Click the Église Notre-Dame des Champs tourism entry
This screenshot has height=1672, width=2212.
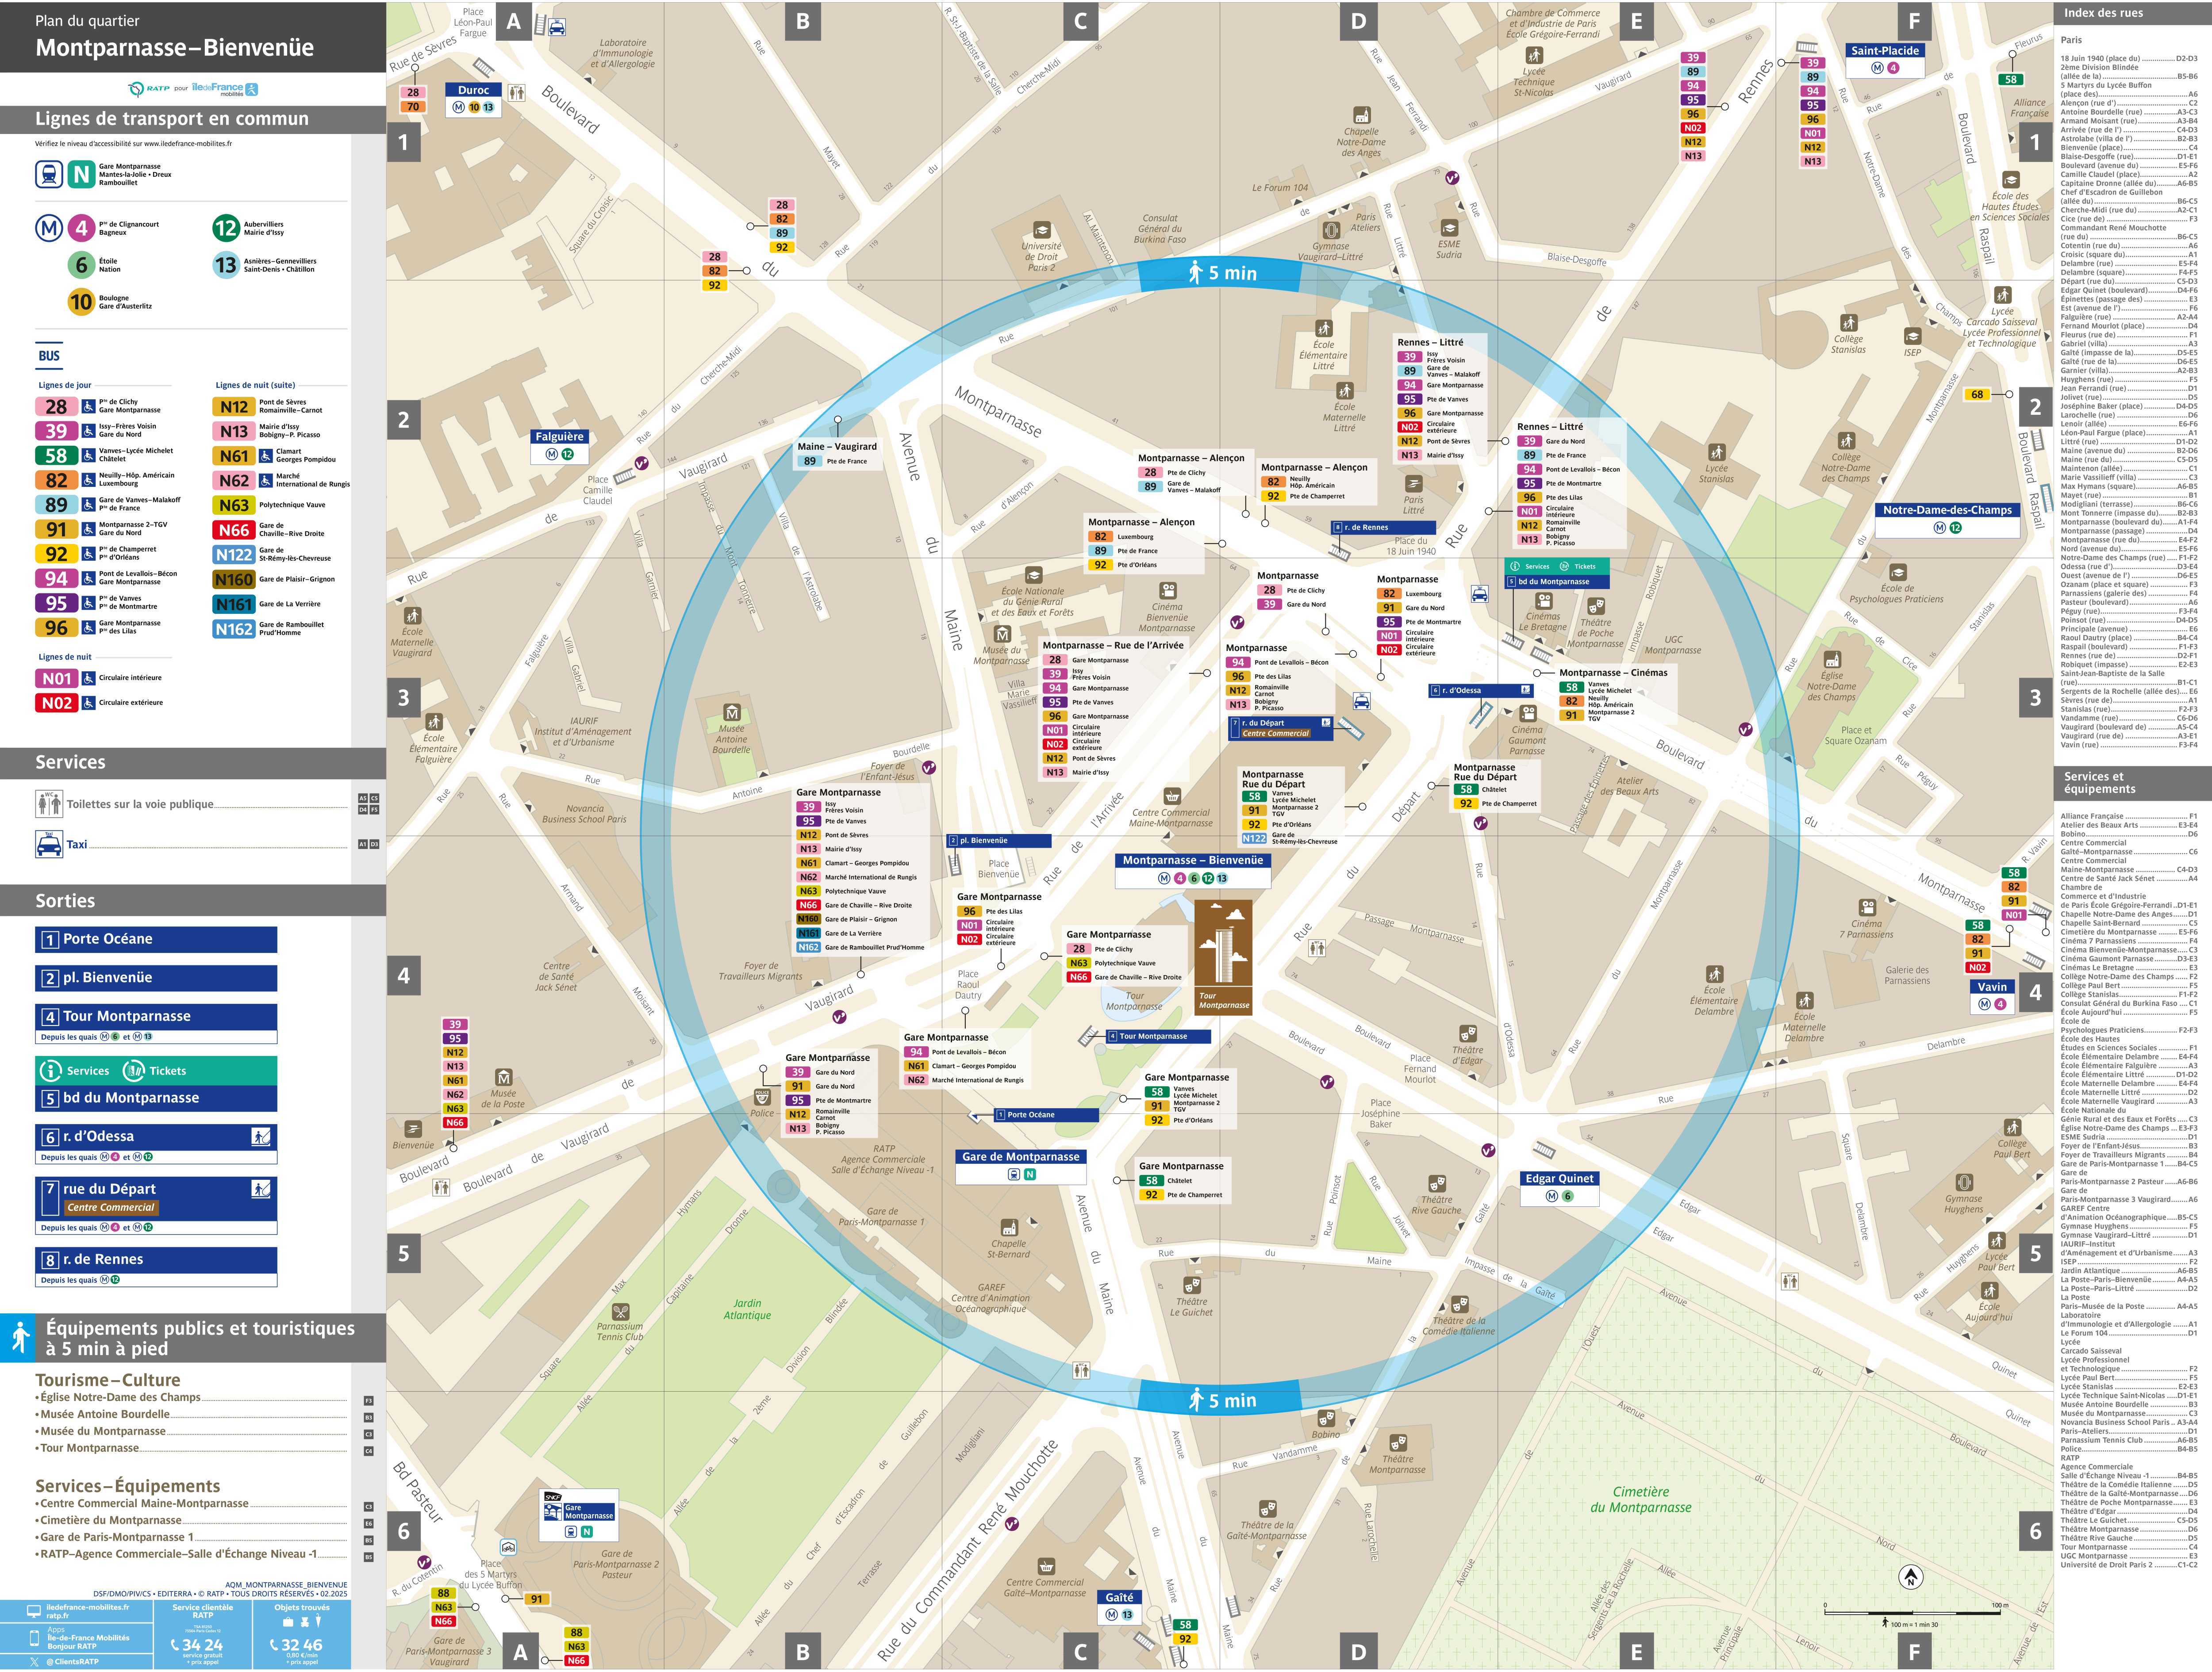(120, 1397)
